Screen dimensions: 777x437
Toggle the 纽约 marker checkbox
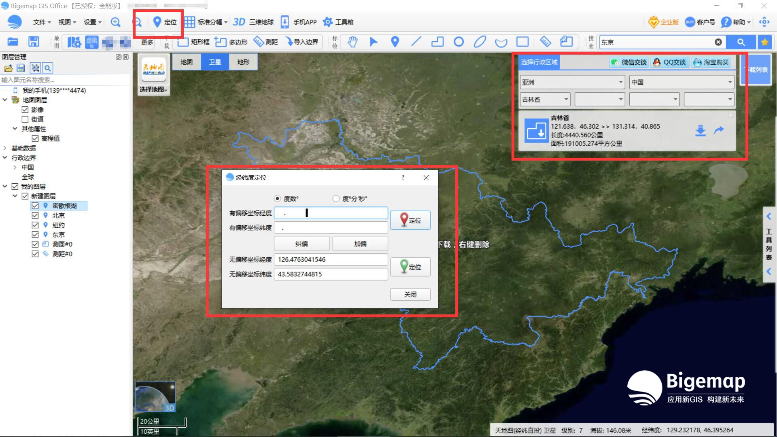tap(35, 225)
